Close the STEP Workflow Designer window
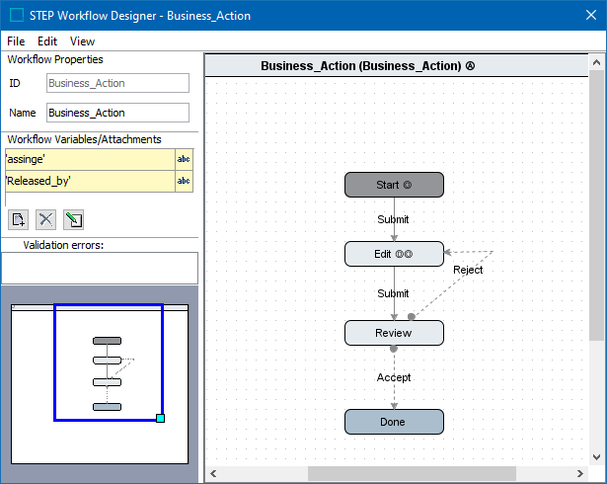This screenshot has width=607, height=484. 591,15
